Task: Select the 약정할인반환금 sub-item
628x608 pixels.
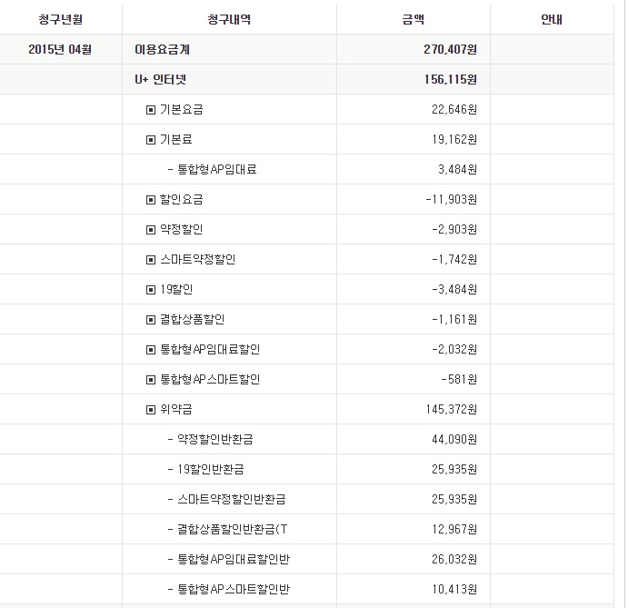Action: (x=215, y=439)
